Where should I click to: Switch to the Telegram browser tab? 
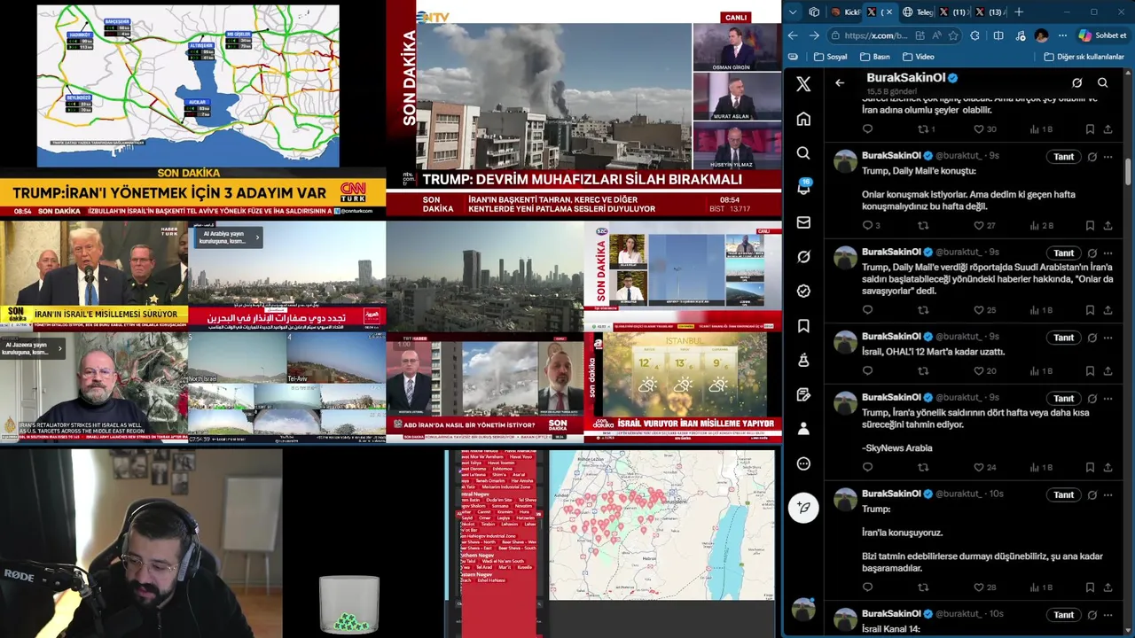[918, 12]
